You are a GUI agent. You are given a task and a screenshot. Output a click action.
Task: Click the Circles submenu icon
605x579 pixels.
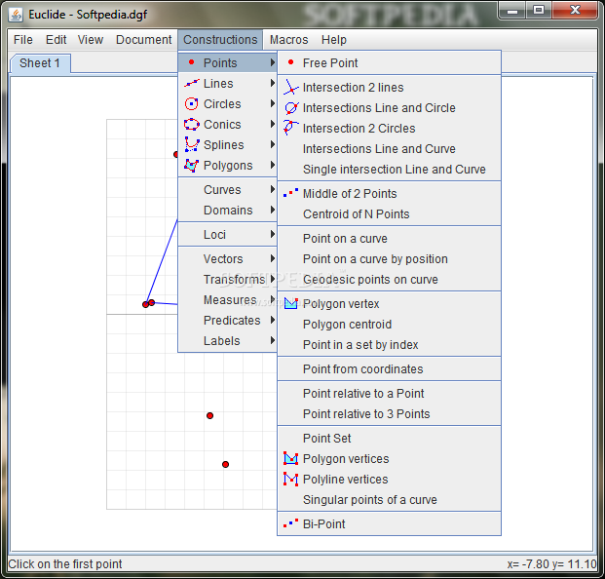point(192,104)
